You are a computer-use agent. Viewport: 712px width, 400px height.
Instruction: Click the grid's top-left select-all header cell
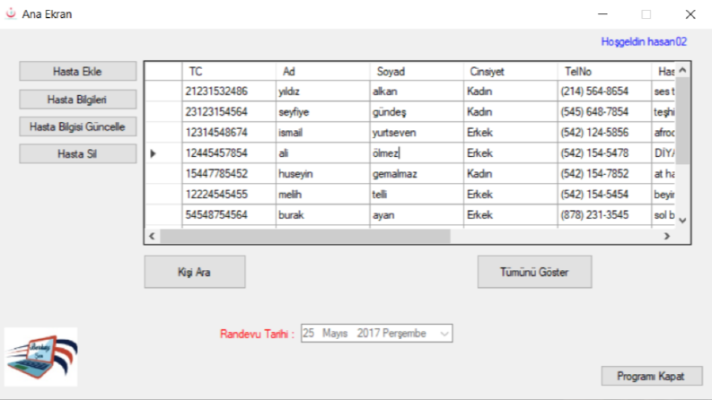[x=163, y=71]
